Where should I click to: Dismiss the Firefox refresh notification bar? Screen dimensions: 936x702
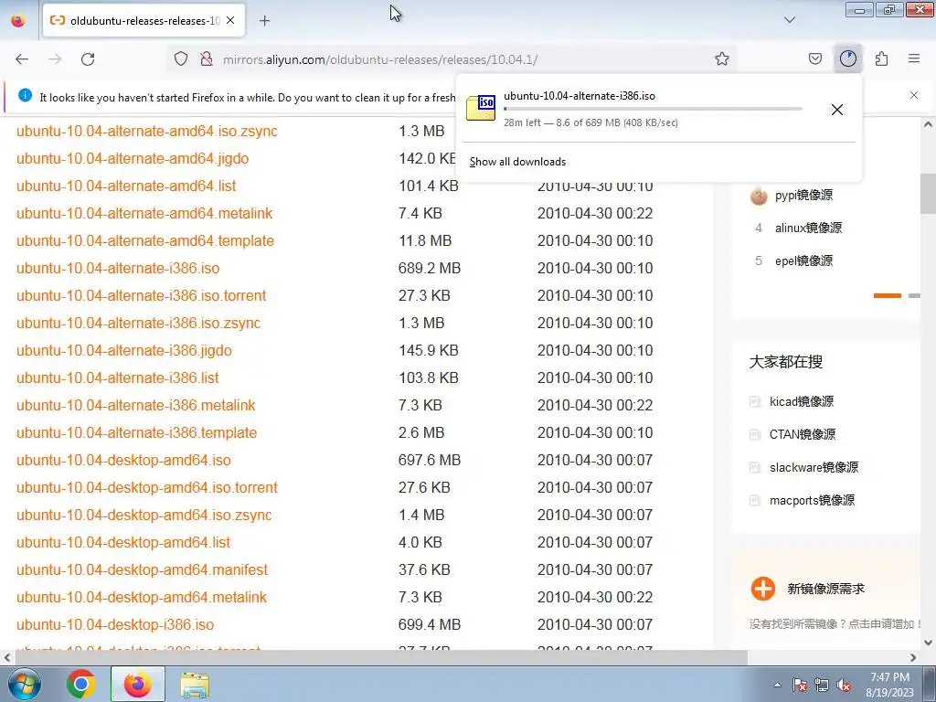click(x=914, y=95)
